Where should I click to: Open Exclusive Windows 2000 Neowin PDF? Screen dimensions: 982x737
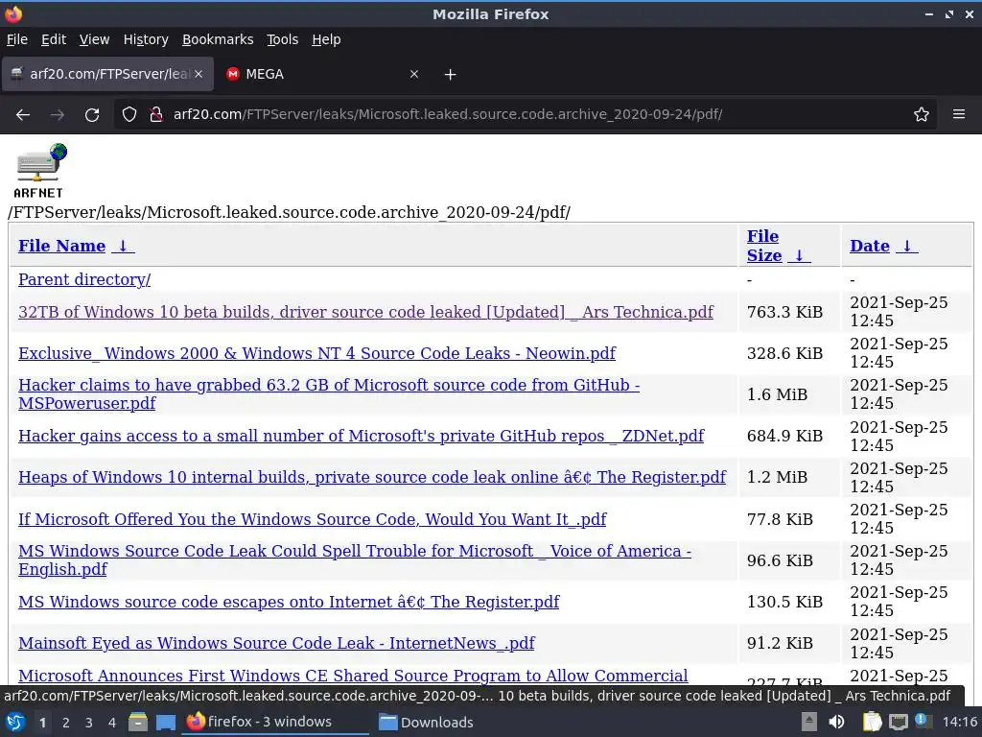[x=316, y=353]
